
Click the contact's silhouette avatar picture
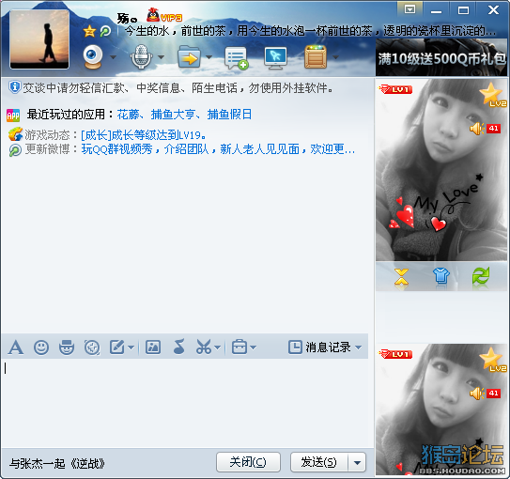pyautogui.click(x=39, y=39)
